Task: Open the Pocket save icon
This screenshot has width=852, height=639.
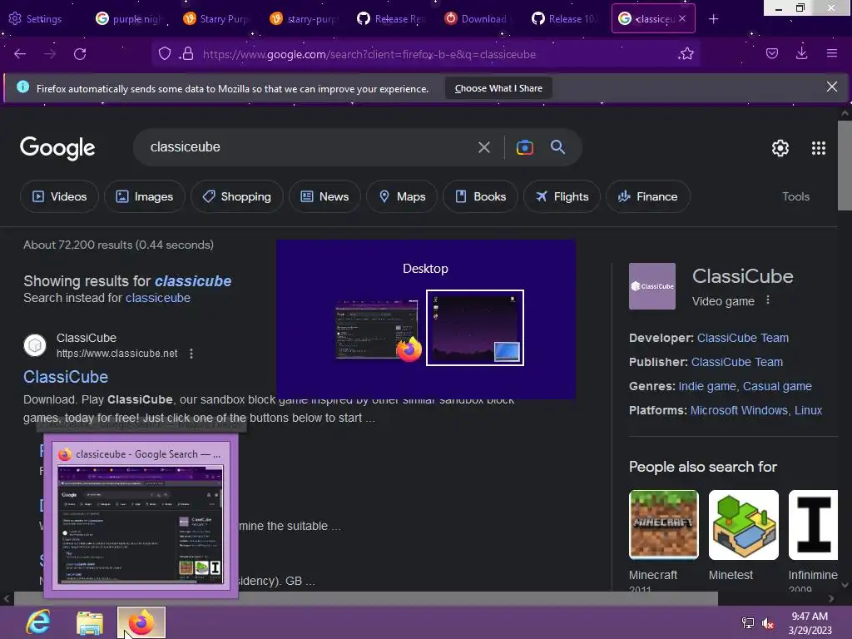Action: pyautogui.click(x=772, y=54)
